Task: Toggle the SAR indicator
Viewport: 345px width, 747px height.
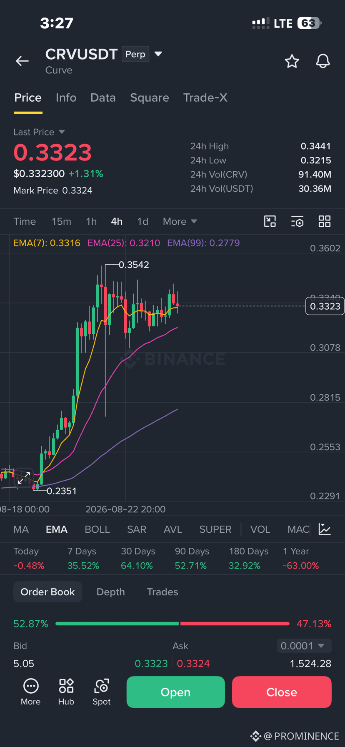Action: (137, 529)
